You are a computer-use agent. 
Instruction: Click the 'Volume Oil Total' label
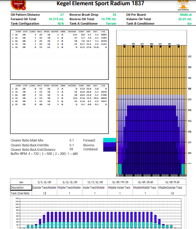click(138, 19)
